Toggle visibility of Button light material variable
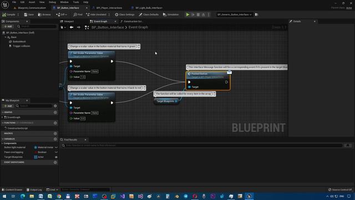This screenshot has height=200, width=355. (56, 147)
